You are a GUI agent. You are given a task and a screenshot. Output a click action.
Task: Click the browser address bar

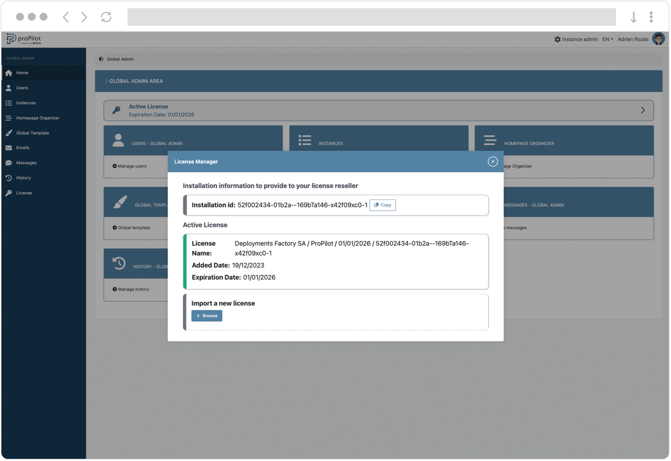[x=371, y=17]
